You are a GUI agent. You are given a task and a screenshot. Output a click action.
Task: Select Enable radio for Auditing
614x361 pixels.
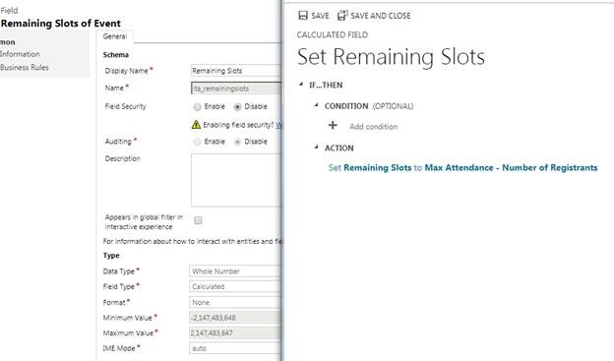pos(198,142)
